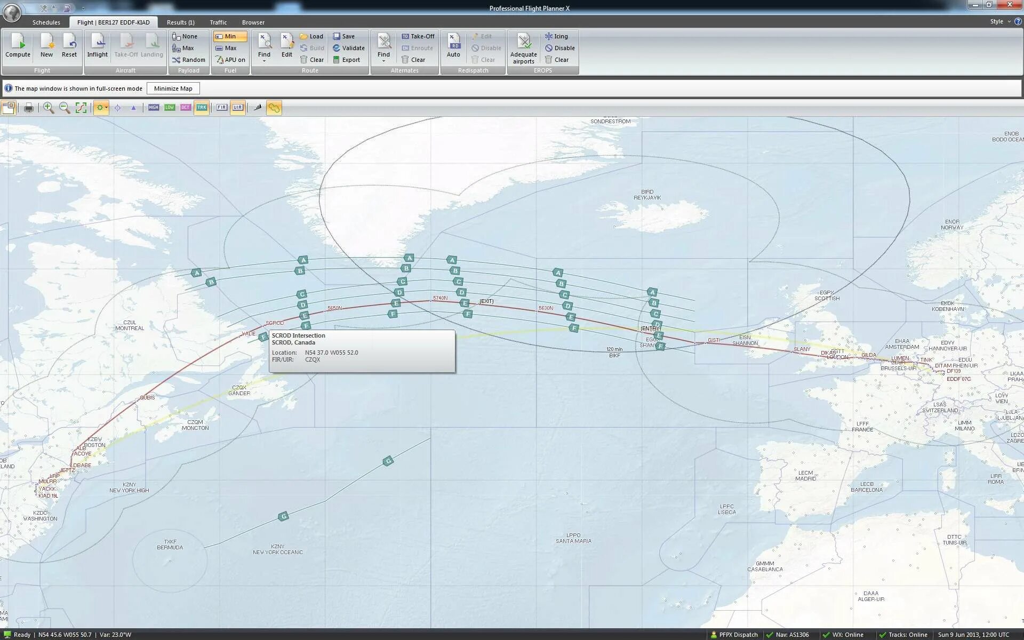This screenshot has height=640, width=1024.
Task: Select the Zoom Out magnifier tool
Action: pos(64,107)
